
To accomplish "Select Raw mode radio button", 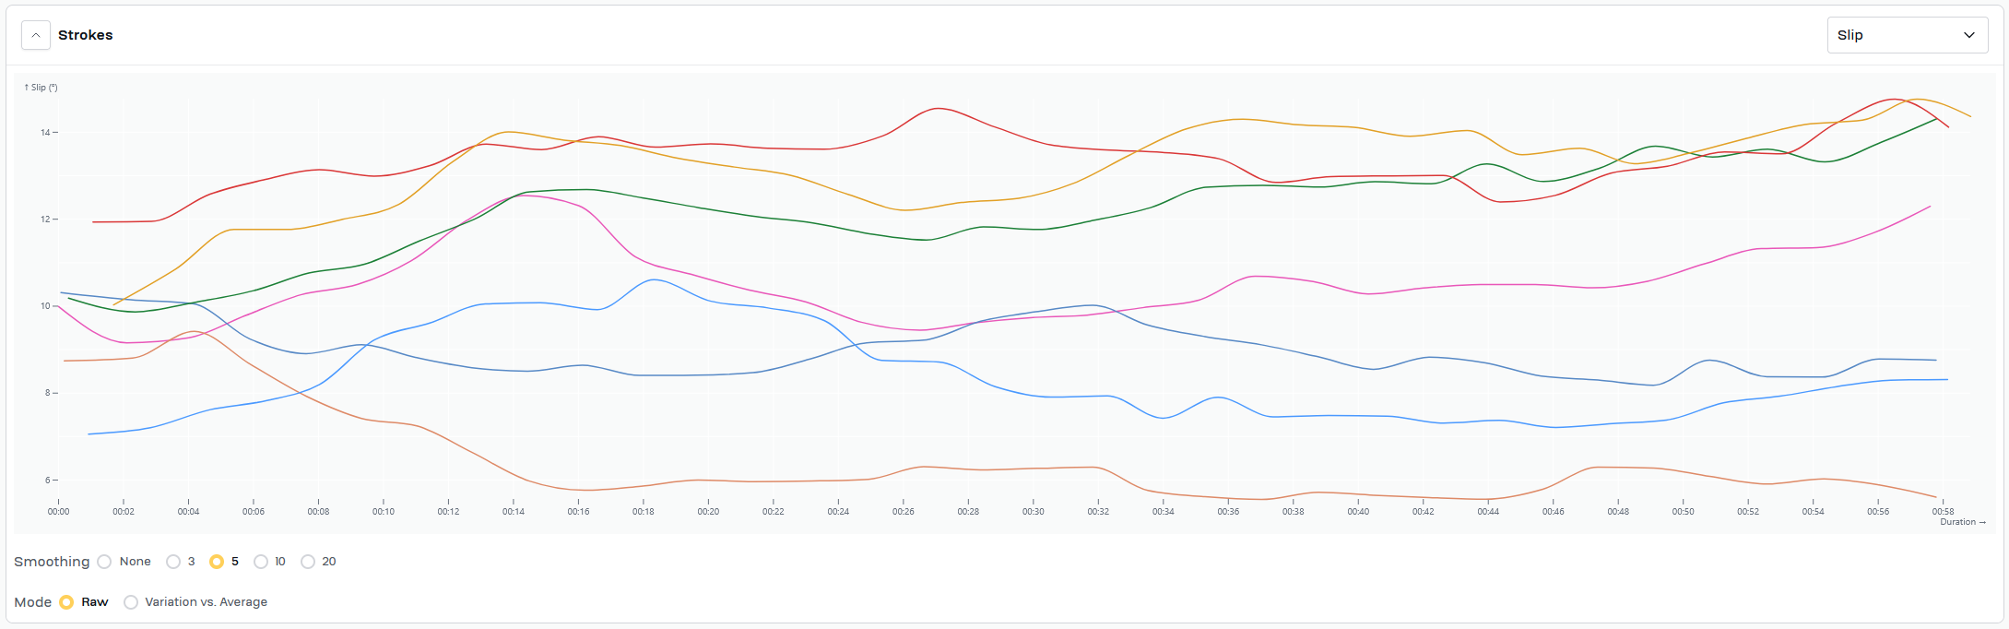I will [66, 602].
